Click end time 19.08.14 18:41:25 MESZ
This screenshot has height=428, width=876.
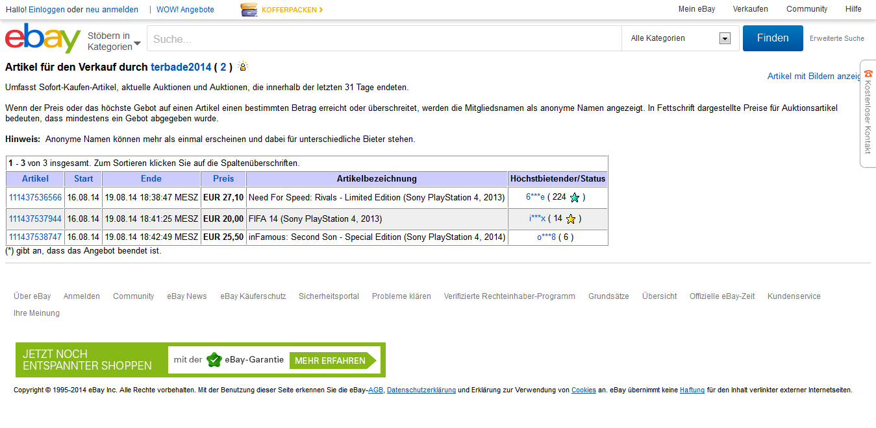151,219
